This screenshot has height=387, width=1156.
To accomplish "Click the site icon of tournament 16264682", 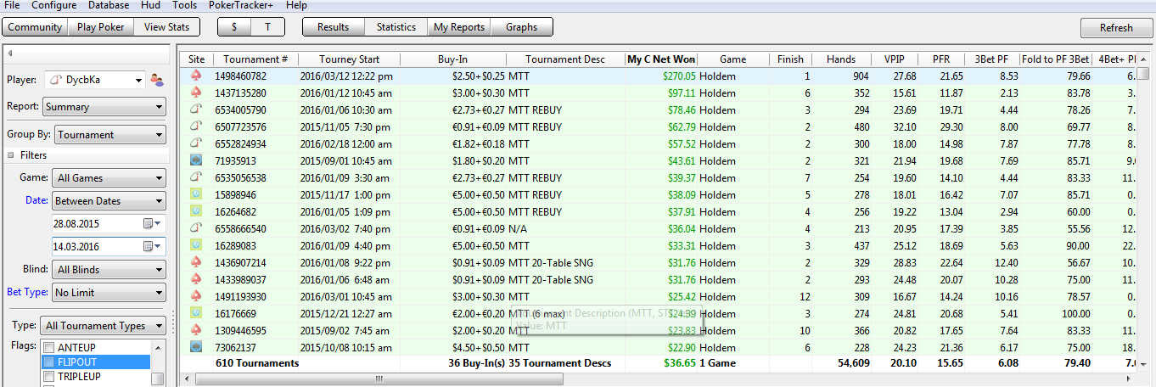I will [x=196, y=212].
